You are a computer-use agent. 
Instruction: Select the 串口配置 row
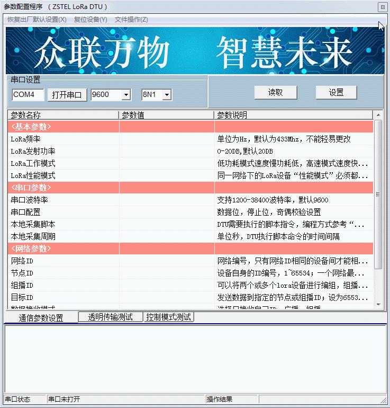pyautogui.click(x=191, y=212)
